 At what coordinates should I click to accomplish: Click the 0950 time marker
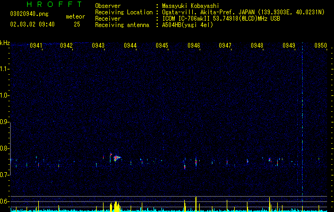click(x=321, y=46)
